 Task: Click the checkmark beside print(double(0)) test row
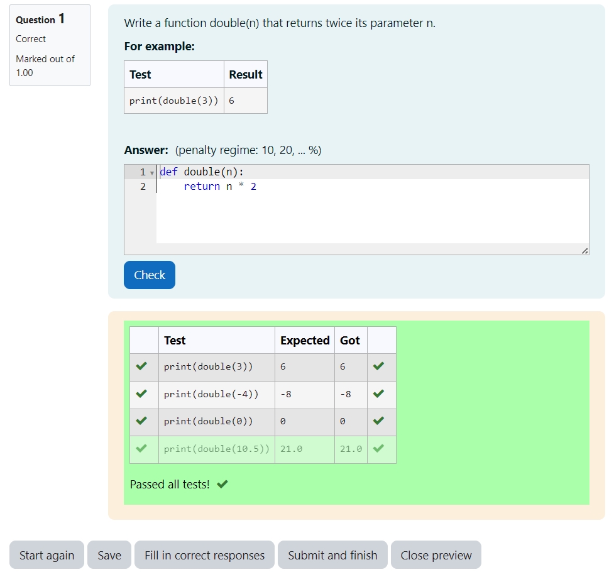(x=143, y=421)
